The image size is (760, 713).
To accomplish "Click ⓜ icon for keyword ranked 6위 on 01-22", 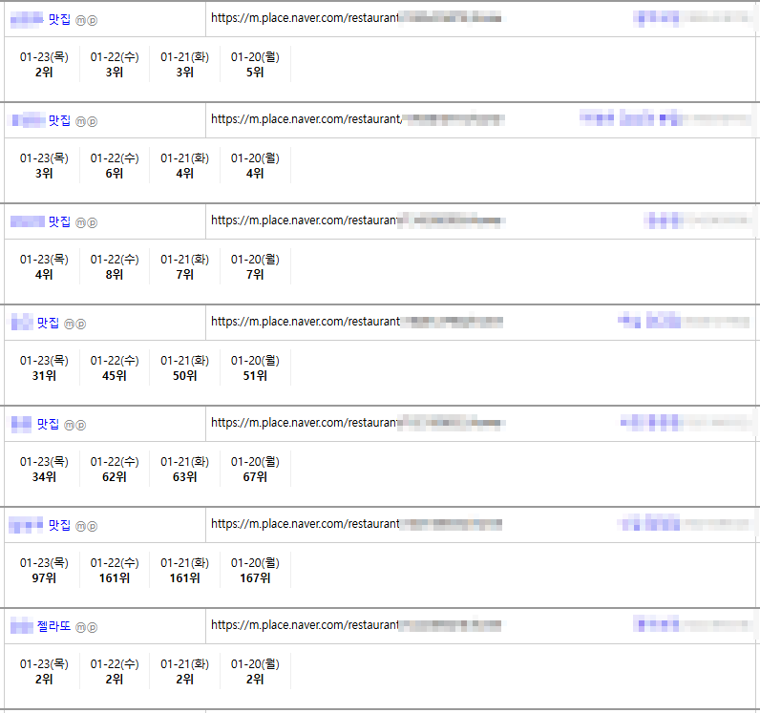I will pos(81,121).
